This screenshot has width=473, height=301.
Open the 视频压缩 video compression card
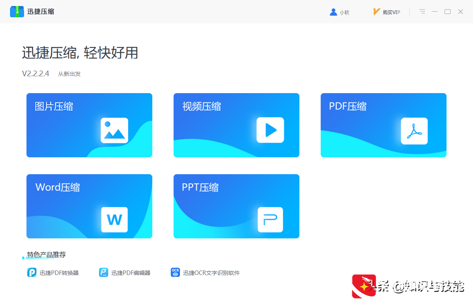(236, 125)
